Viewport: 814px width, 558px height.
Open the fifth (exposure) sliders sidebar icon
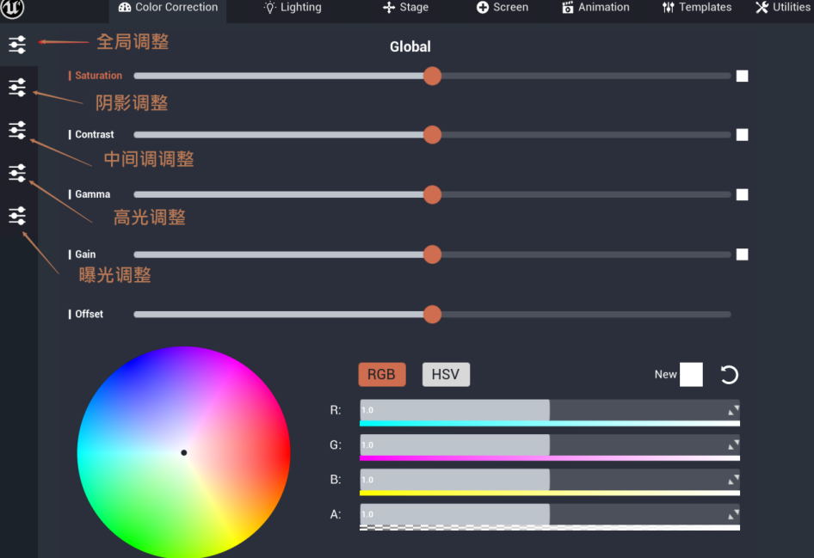tap(17, 216)
